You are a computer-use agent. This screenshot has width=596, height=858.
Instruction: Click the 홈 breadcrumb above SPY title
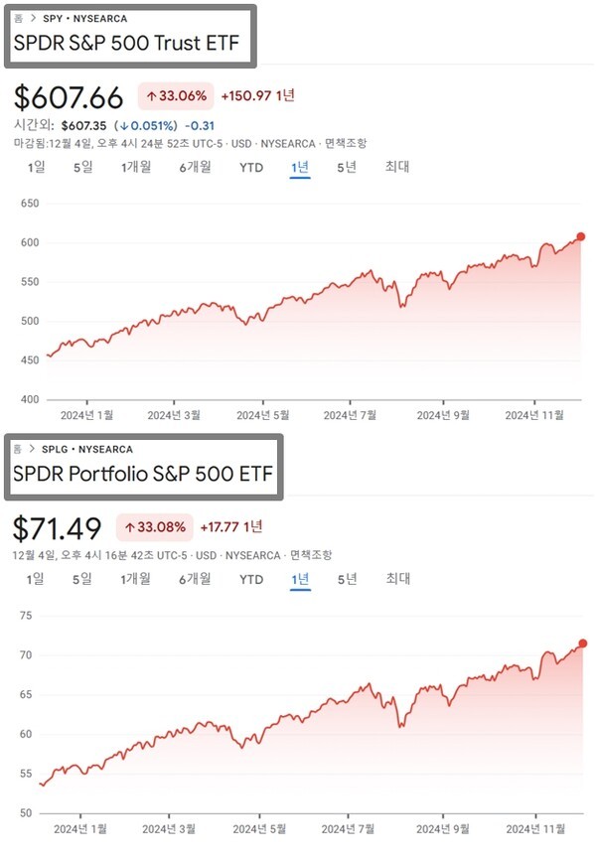(x=18, y=18)
